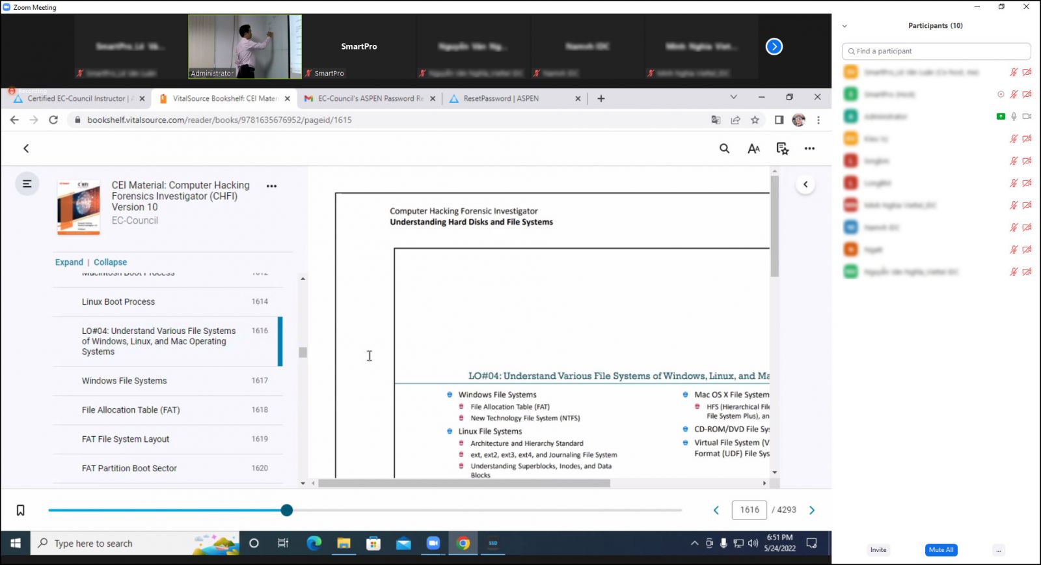Image resolution: width=1041 pixels, height=565 pixels.
Task: Open Task View on taskbar
Action: tap(283, 544)
